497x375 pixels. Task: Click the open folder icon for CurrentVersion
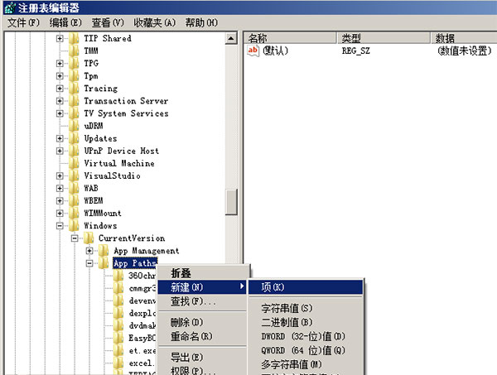[x=89, y=238]
